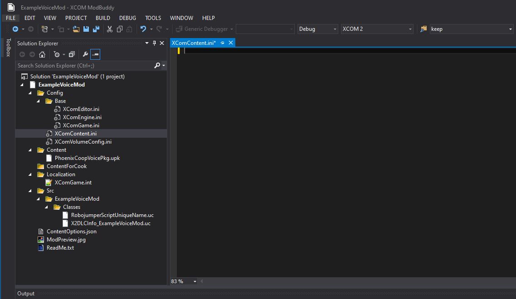Viewport: 516px width, 299px height.
Task: Click the Save All toolbar icon
Action: 96,29
